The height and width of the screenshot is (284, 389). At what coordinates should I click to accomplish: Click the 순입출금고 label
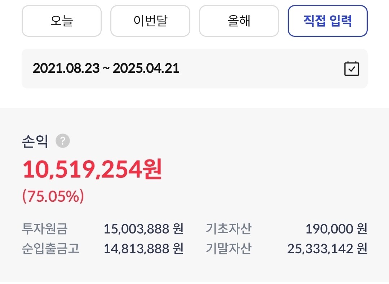pyautogui.click(x=50, y=249)
